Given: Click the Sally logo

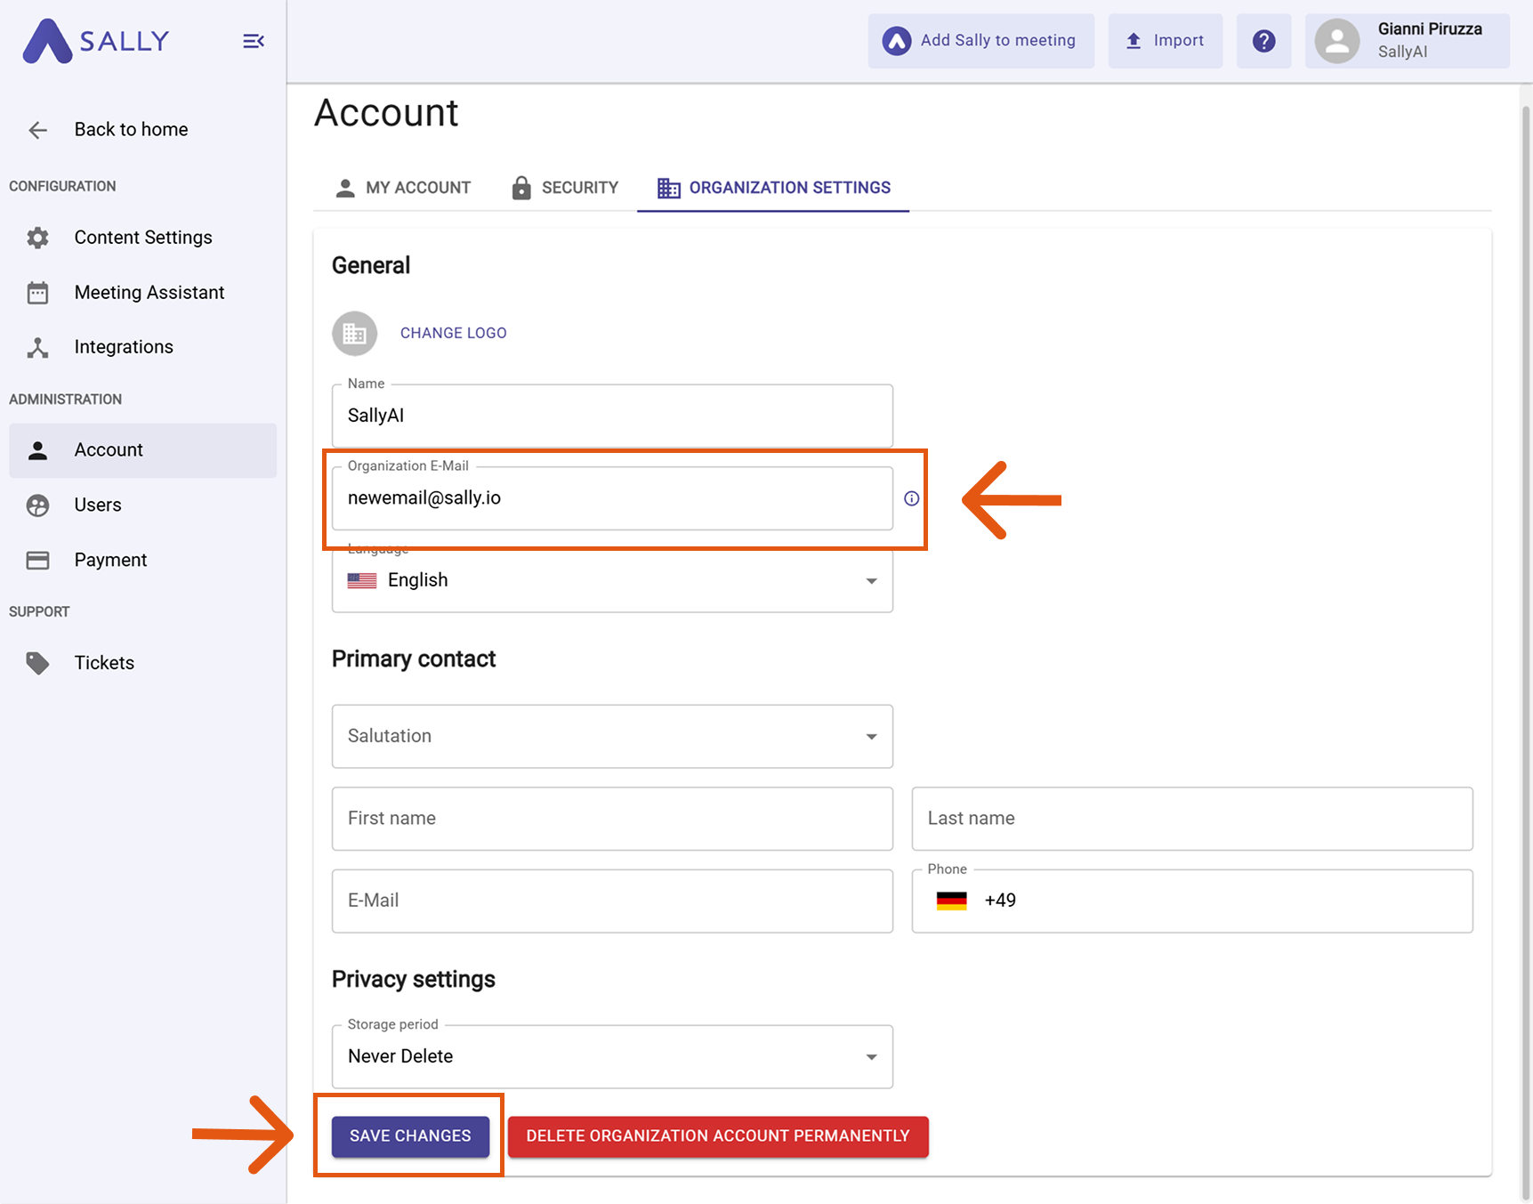Looking at the screenshot, I should click(95, 41).
